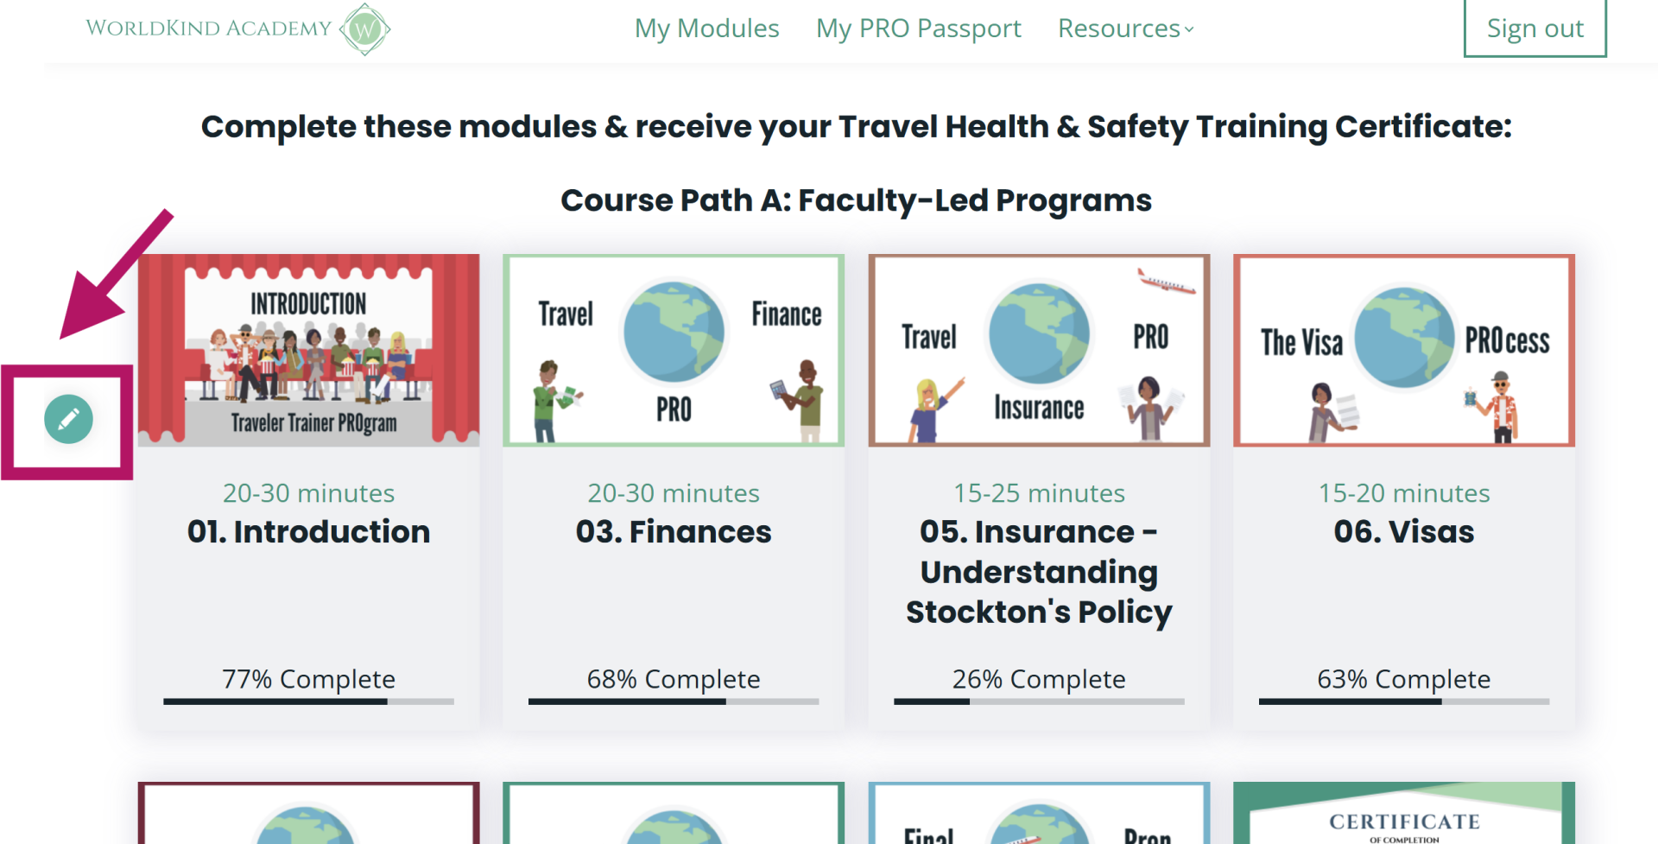Click the 06. Visas title
This screenshot has width=1658, height=844.
tap(1404, 531)
